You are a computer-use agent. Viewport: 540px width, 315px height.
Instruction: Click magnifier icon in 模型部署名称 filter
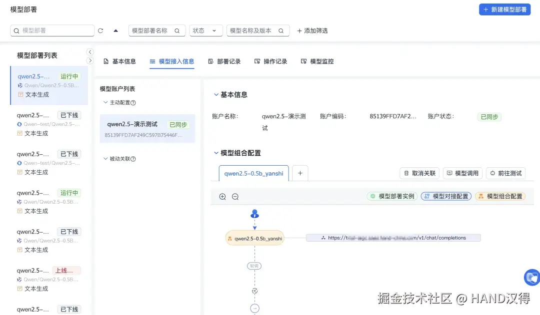177,30
